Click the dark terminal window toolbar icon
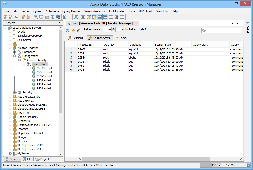Image resolution: width=253 pixels, height=170 pixels. click(x=58, y=17)
